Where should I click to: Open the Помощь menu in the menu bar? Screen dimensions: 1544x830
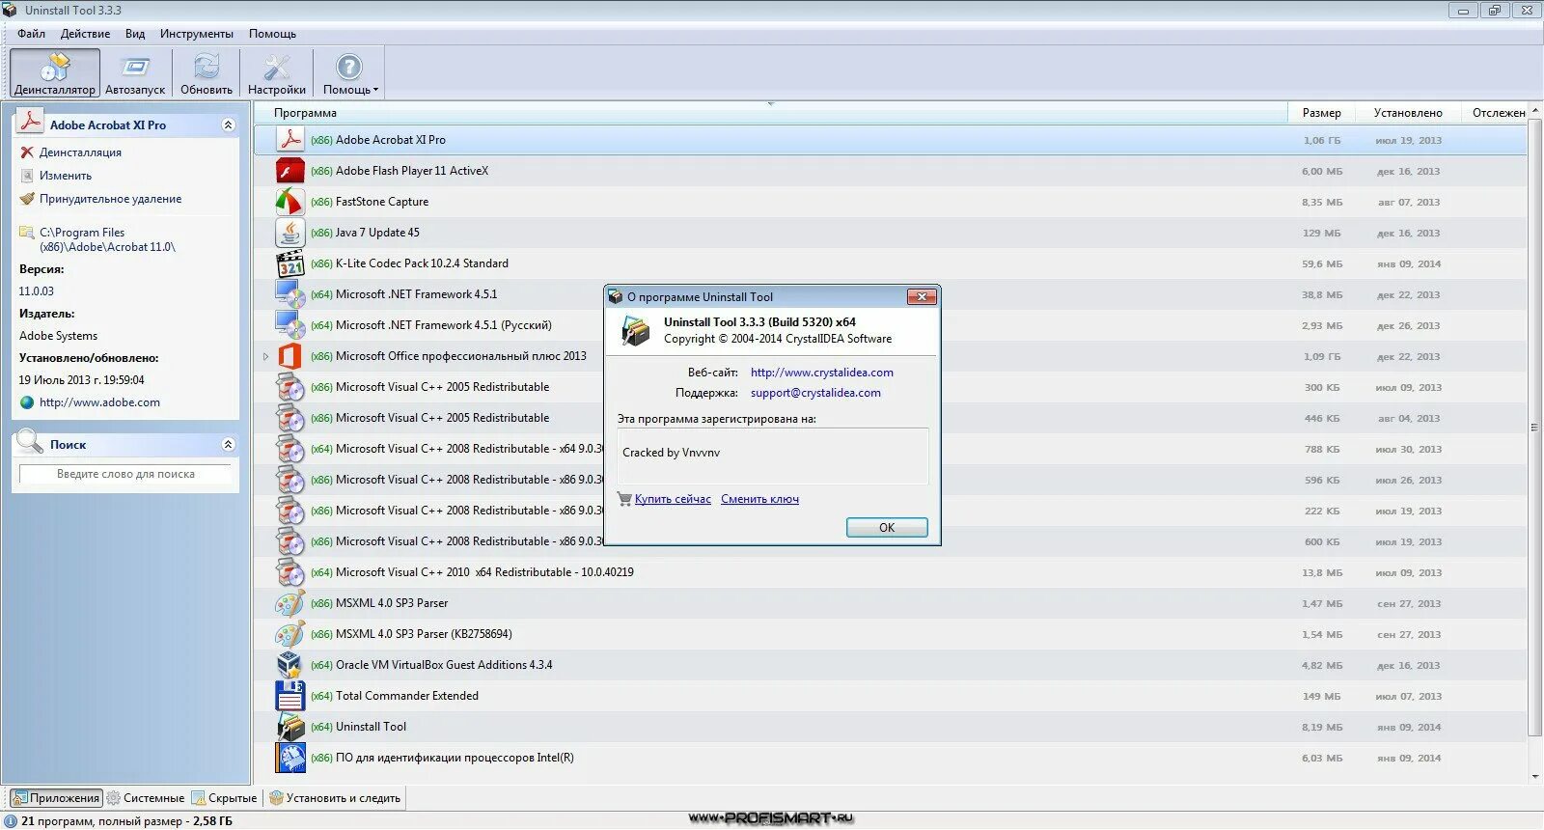tap(272, 34)
